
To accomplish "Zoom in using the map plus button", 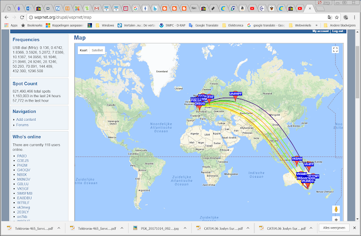I will [x=336, y=220].
